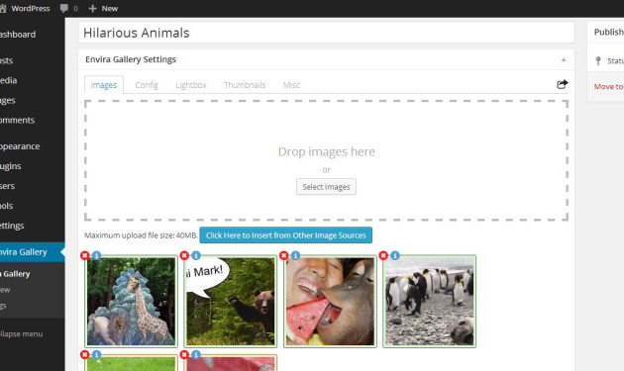The image size is (624, 371).
Task: Remove the red image in second row
Action: (184, 355)
